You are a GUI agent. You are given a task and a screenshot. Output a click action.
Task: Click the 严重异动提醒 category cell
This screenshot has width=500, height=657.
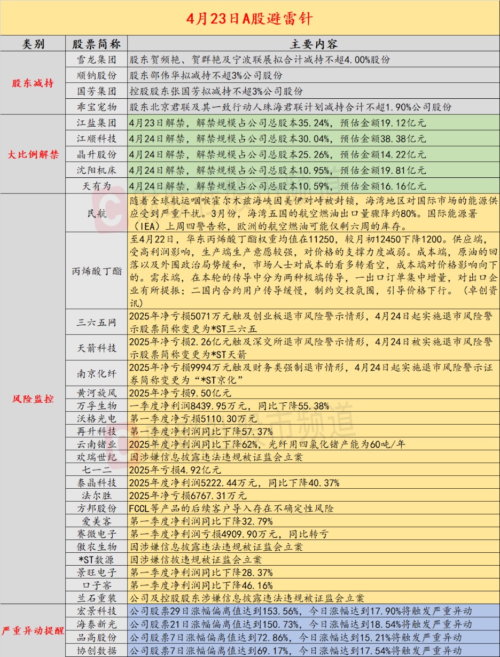[33, 630]
